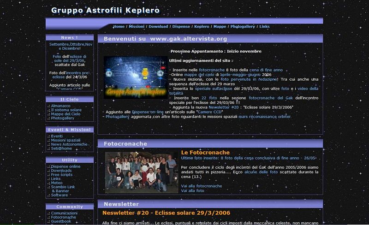
Task: Open Almanacco in Il Cielo sidebar
Action: (x=60, y=106)
